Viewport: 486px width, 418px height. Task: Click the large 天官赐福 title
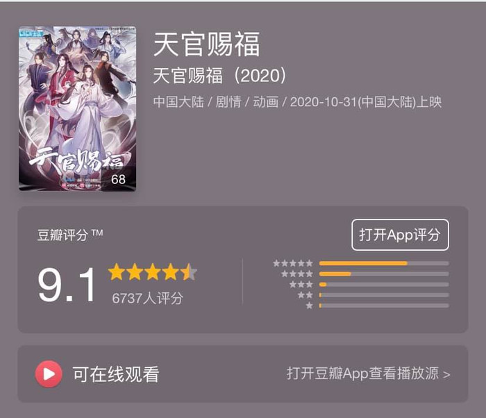(x=207, y=44)
